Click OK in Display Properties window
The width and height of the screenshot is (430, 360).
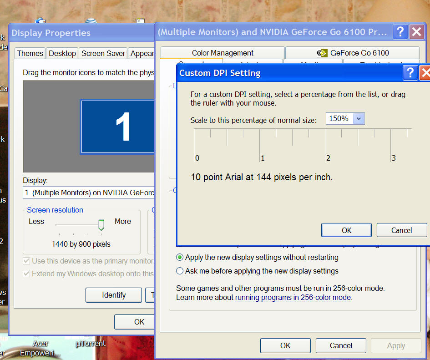(x=135, y=322)
